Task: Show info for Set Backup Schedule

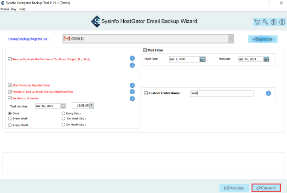Action: 132,99
